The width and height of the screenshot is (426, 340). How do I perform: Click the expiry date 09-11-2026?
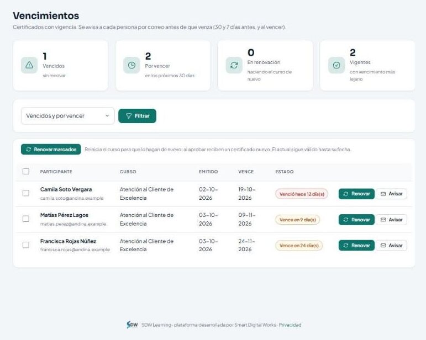(246, 219)
